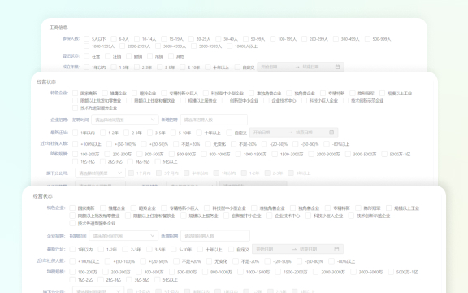The width and height of the screenshot is (468, 293).
Task: Tick the 10000人以上 checkbox
Action: (x=229, y=46)
